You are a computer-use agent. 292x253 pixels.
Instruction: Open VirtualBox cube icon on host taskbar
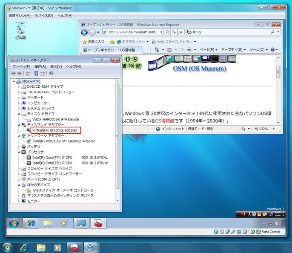[91, 247]
